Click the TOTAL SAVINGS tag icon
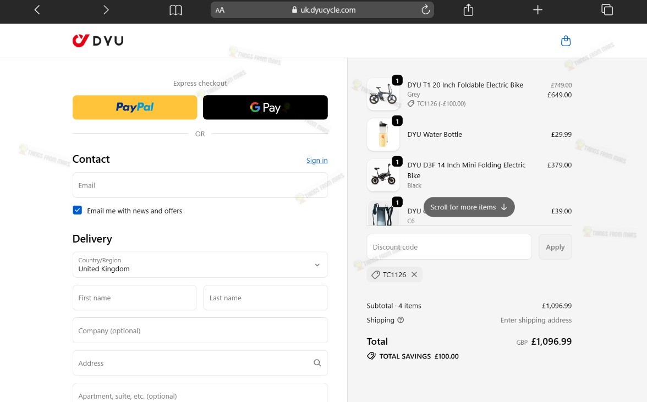The image size is (647, 402). [371, 356]
